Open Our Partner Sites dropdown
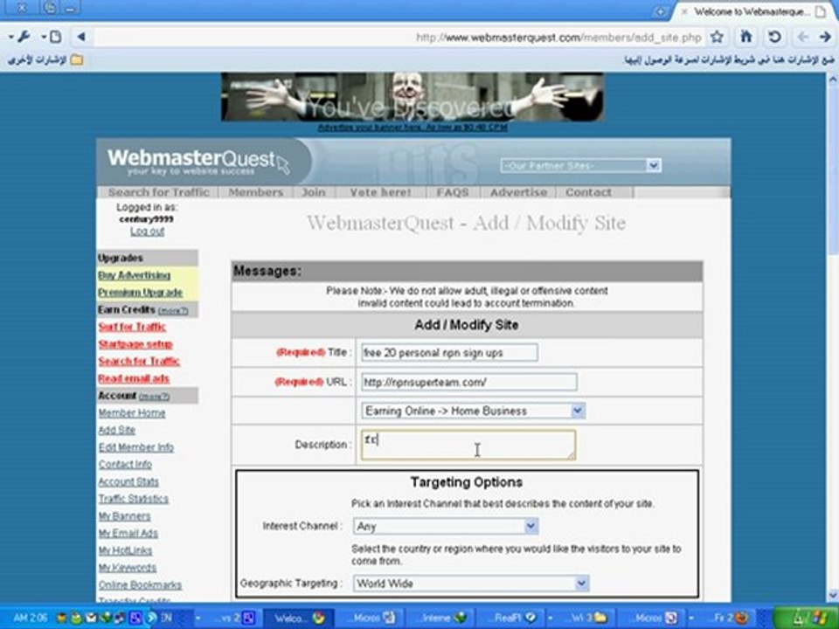This screenshot has width=839, height=629. (581, 165)
